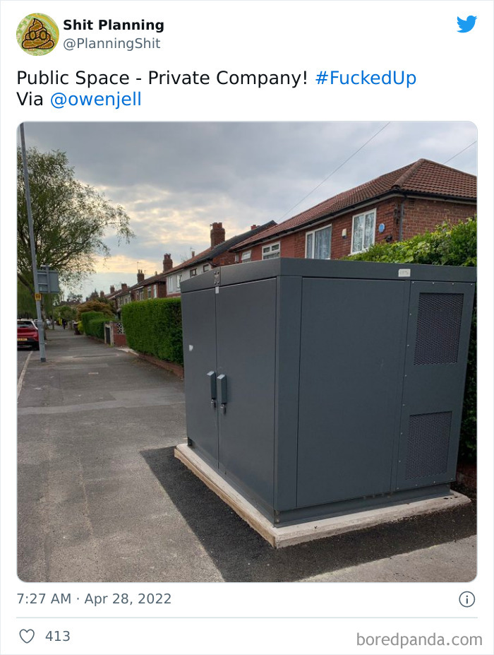This screenshot has width=494, height=655.
Task: Click the tweet text Public Space - Private Company
Action: (x=162, y=78)
